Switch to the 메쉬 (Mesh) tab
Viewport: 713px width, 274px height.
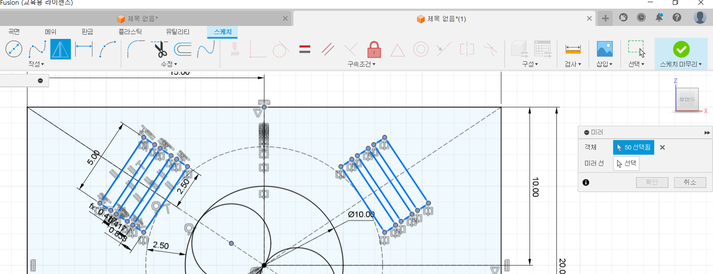[x=51, y=32]
